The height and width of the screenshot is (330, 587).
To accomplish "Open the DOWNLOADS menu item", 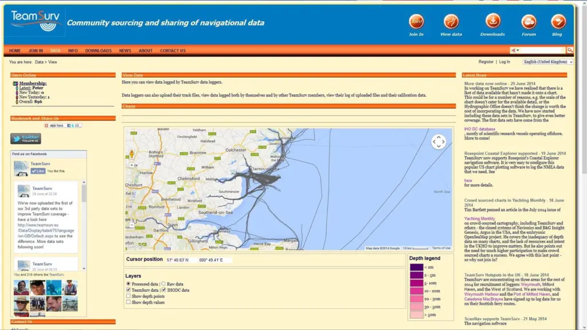I will pyautogui.click(x=98, y=50).
